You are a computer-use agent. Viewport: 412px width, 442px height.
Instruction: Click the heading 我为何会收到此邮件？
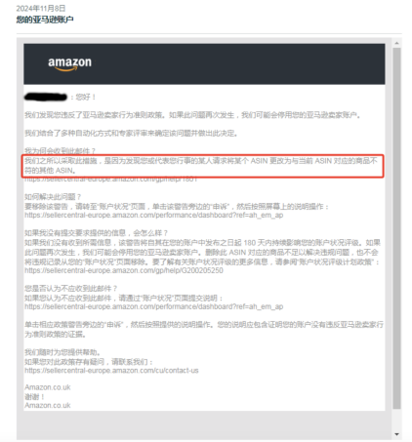coord(60,151)
